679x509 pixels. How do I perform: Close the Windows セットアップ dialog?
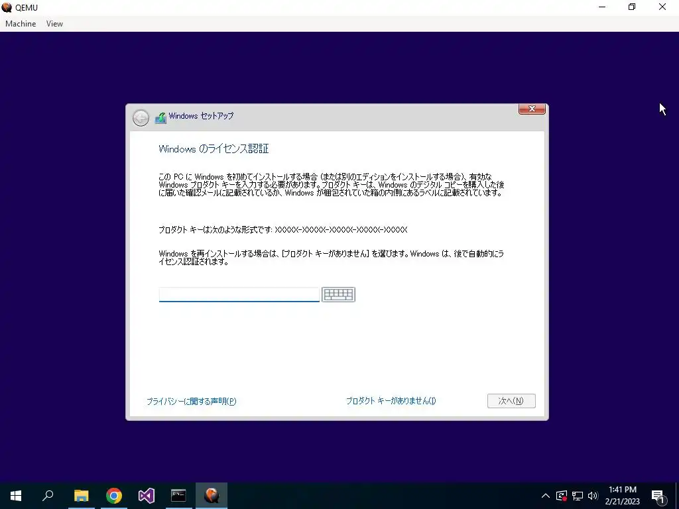[x=532, y=109]
